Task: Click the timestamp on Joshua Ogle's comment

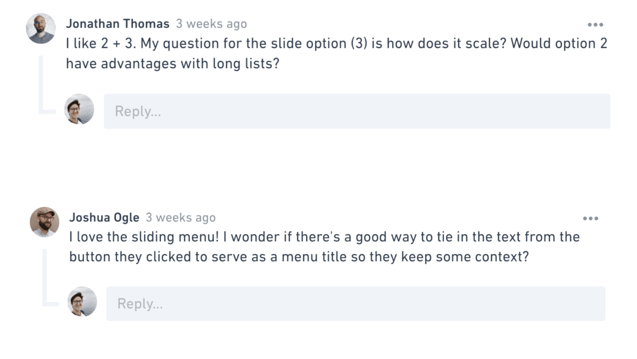Action: (181, 218)
